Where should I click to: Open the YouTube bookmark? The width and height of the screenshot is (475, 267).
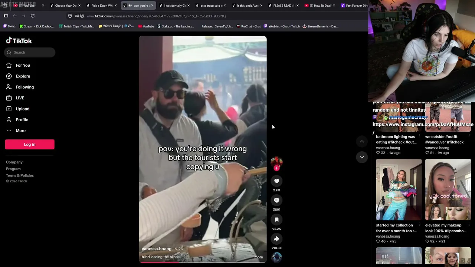coord(146,26)
